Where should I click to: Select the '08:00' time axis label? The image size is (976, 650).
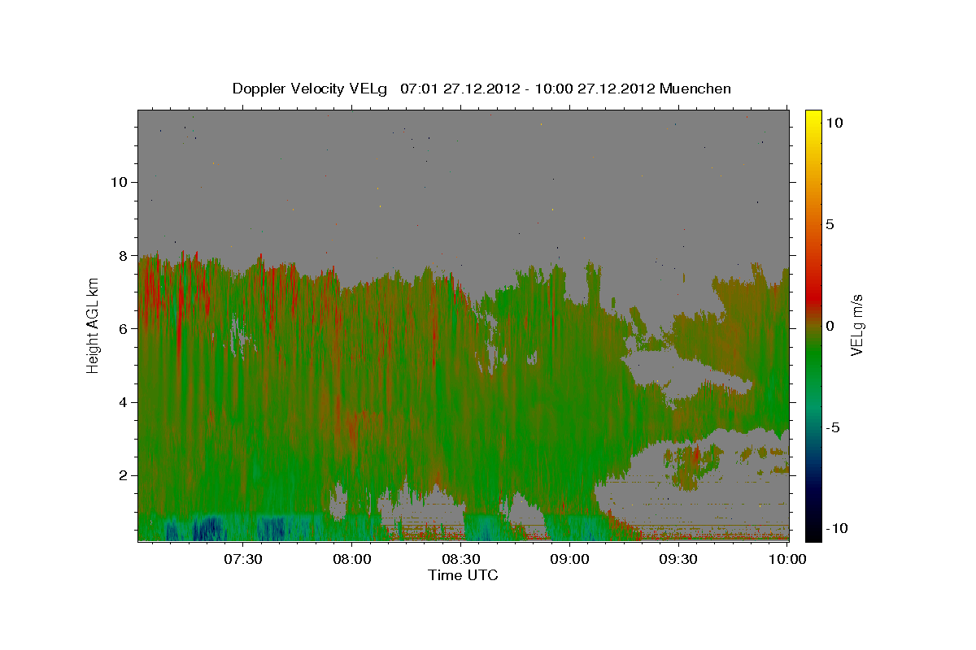pyautogui.click(x=351, y=560)
